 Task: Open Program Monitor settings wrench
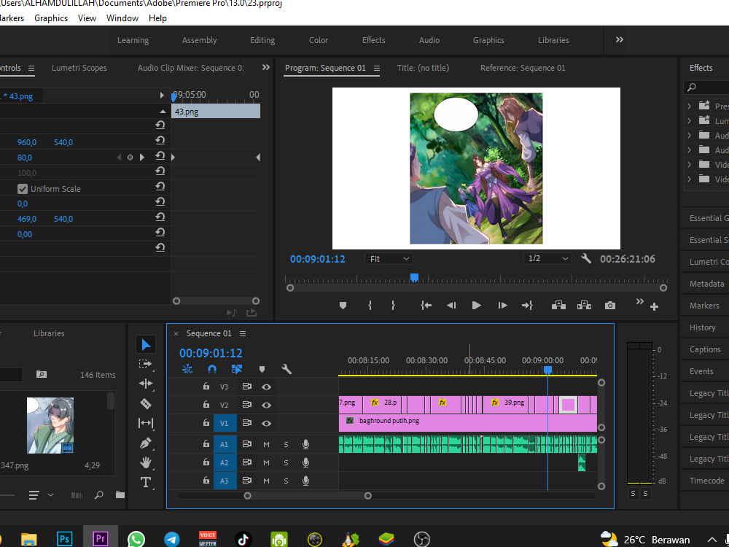pos(586,259)
